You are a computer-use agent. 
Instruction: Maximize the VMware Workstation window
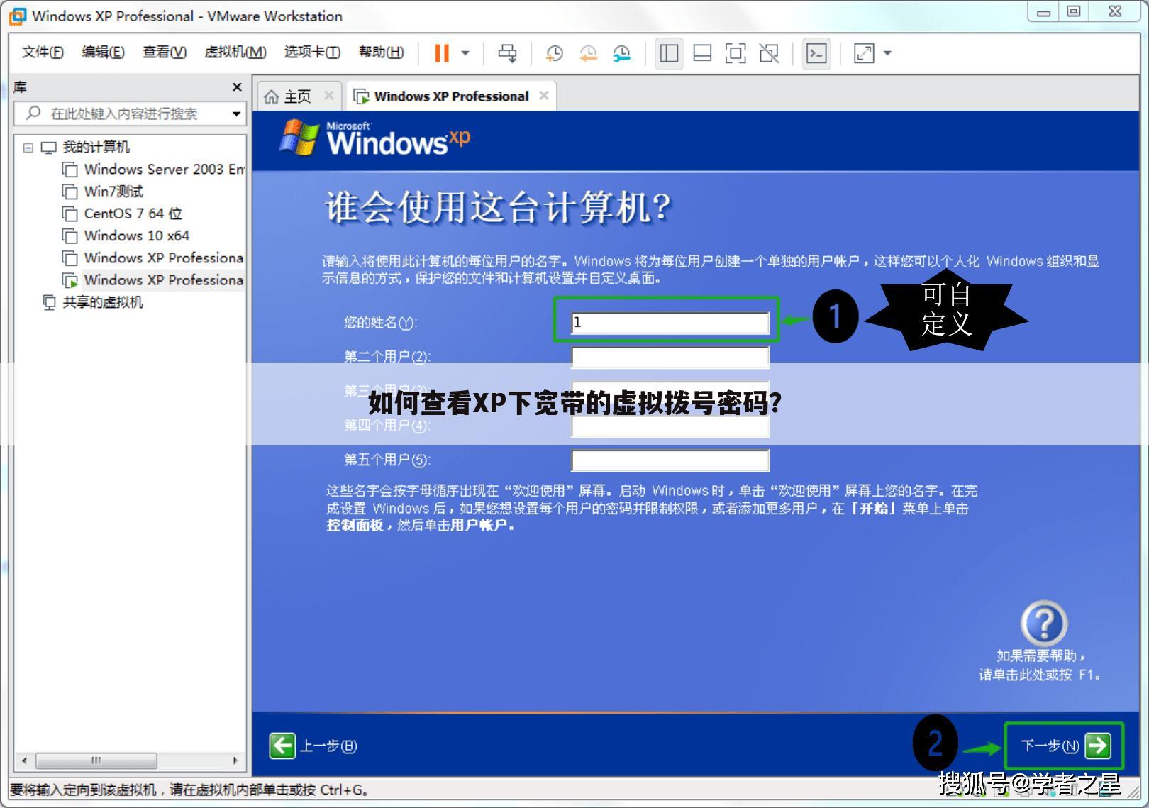[x=1074, y=12]
